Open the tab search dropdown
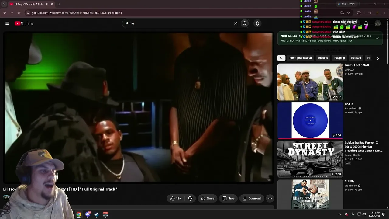The height and width of the screenshot is (219, 389). (x=4, y=4)
